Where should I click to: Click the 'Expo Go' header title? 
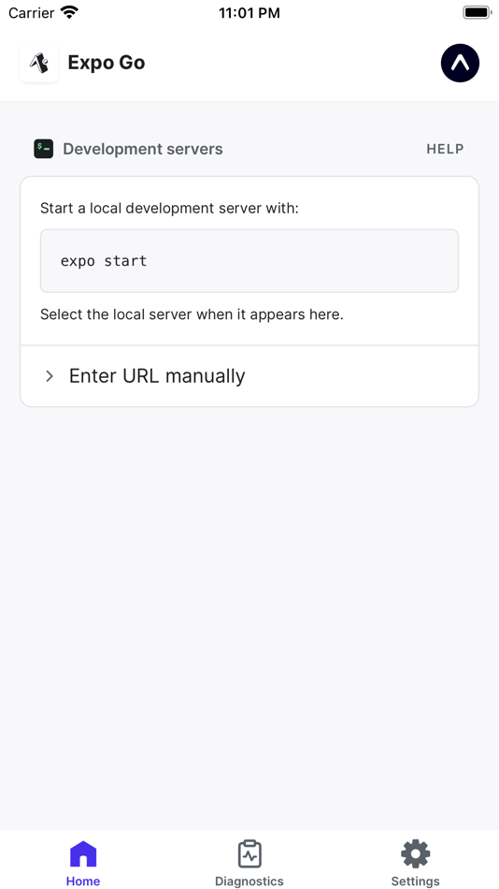[x=107, y=63]
